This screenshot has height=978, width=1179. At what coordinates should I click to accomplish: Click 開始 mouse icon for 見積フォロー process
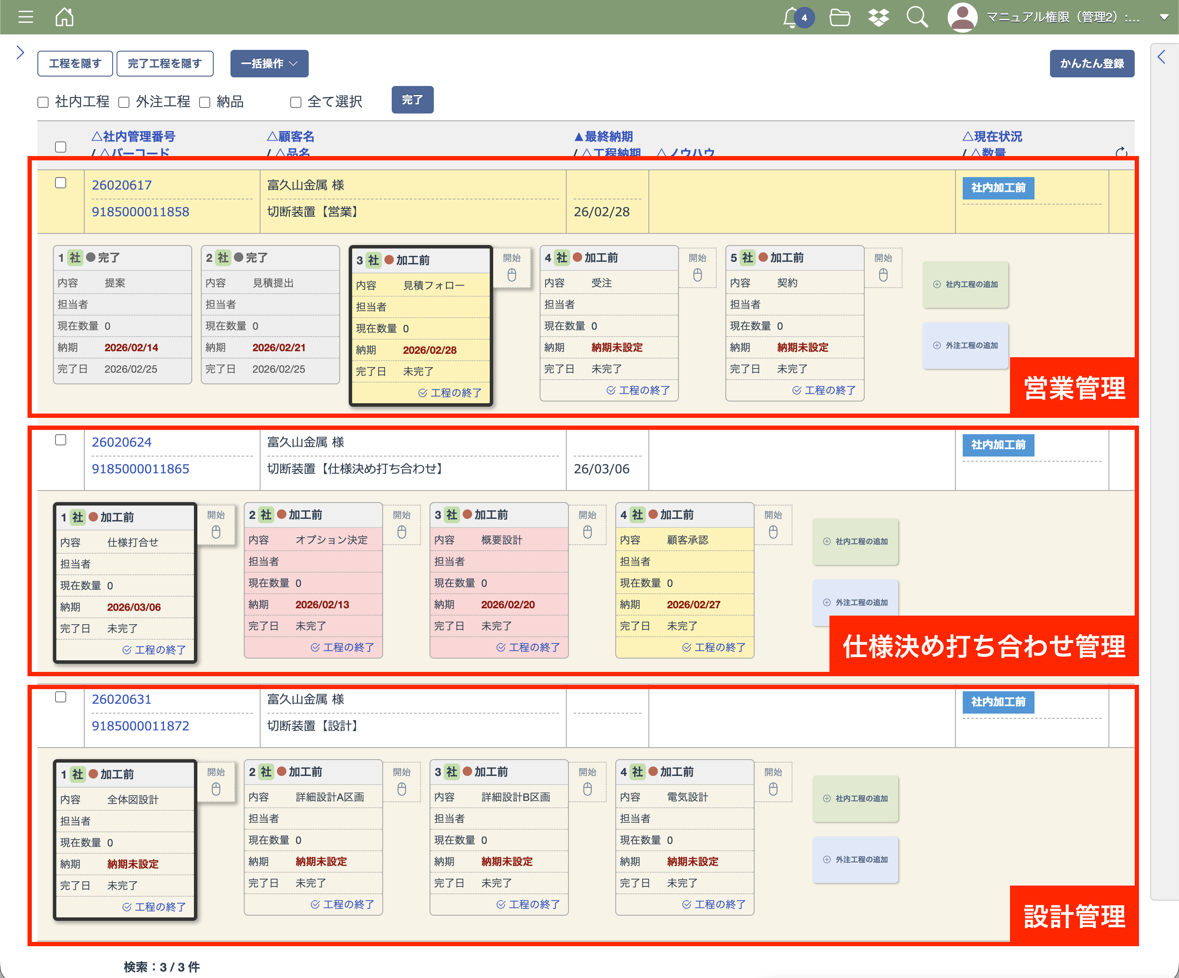512,275
